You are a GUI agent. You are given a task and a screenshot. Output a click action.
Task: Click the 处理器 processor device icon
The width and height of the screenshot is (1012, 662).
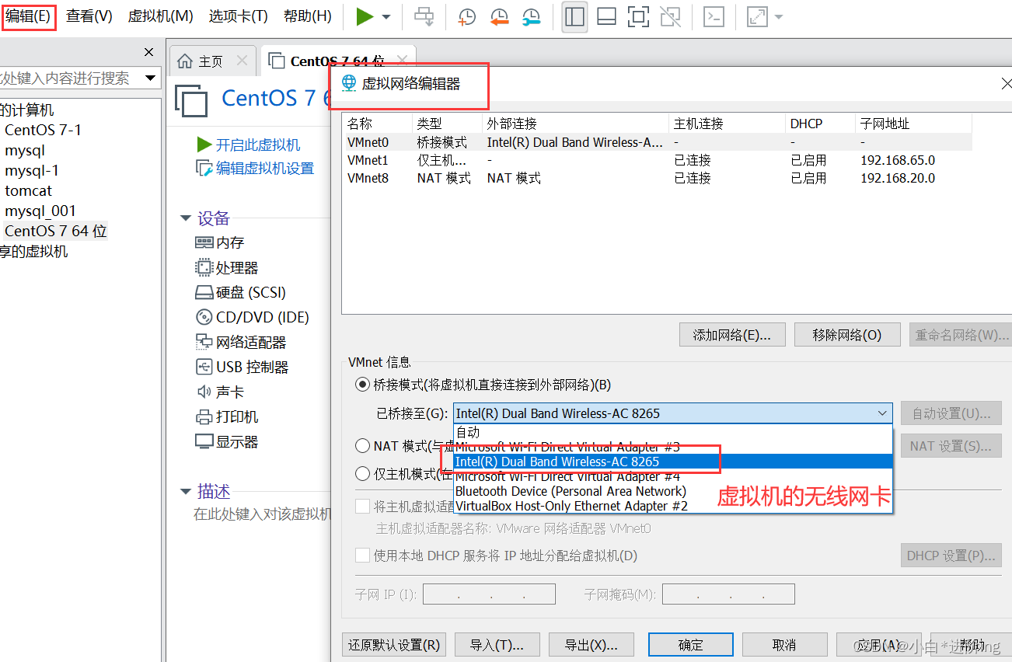pos(204,267)
